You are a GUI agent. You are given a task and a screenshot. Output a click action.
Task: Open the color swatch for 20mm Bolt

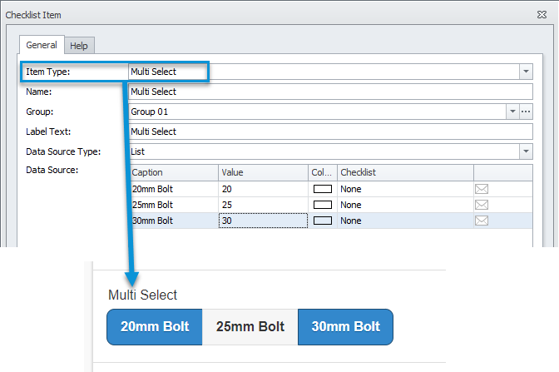pyautogui.click(x=323, y=189)
